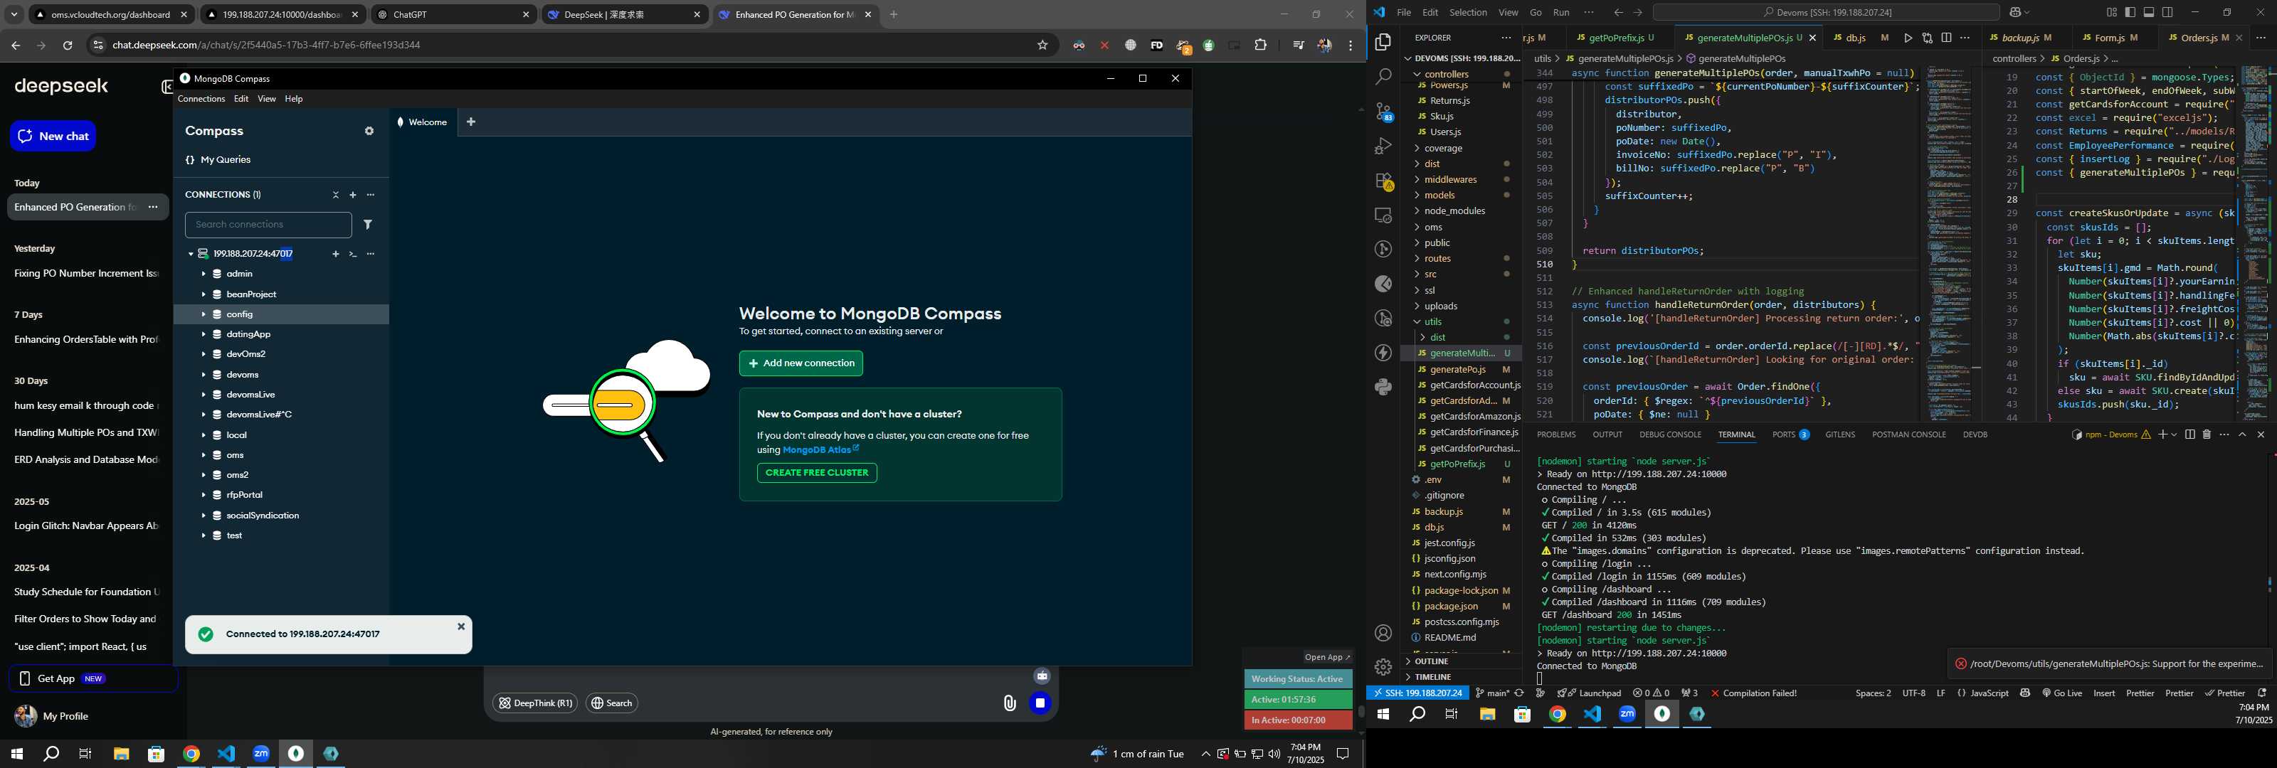The width and height of the screenshot is (2277, 768).
Task: Open Remote Explorer in VS Code activity bar
Action: [x=1383, y=215]
